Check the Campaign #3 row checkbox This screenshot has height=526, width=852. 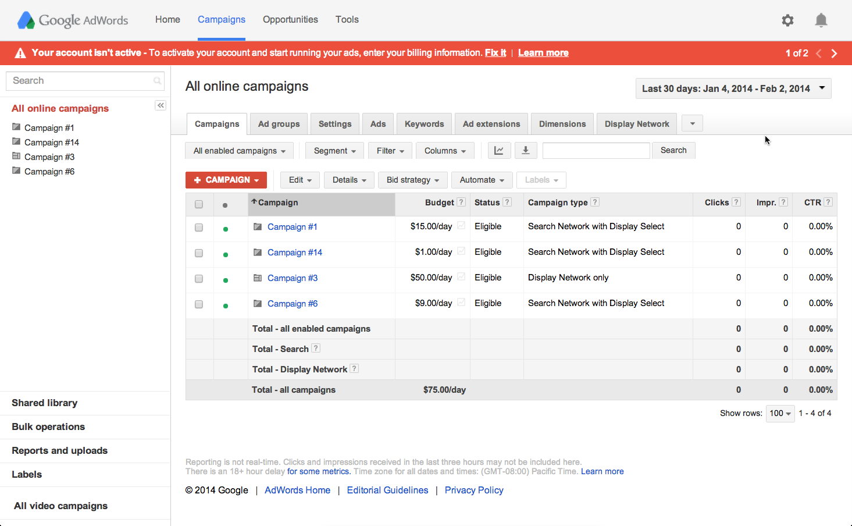[199, 279]
